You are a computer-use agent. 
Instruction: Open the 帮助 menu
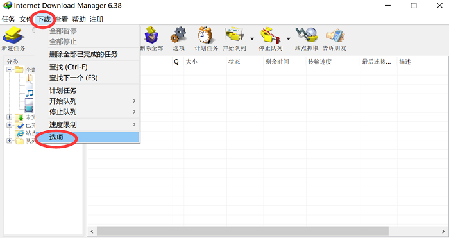[x=79, y=19]
